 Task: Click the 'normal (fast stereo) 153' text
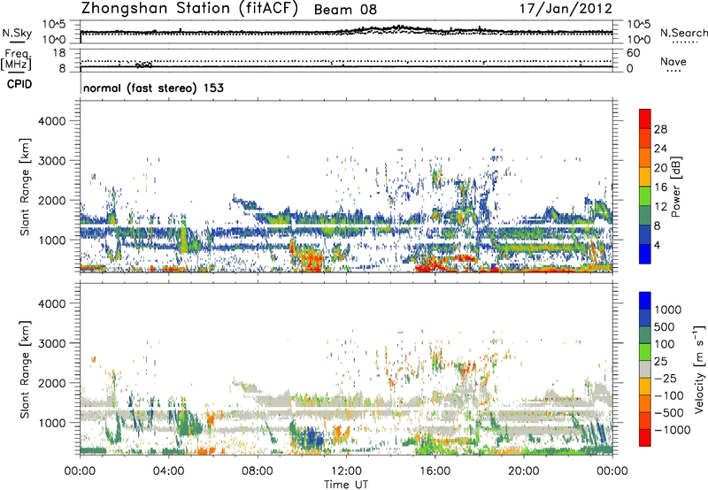coord(153,88)
